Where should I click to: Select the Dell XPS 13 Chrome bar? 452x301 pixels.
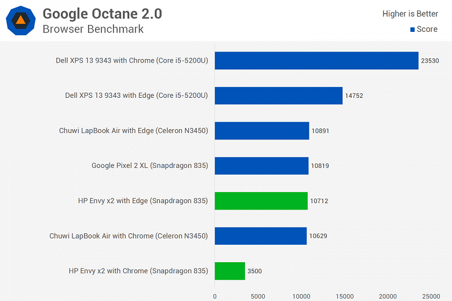tap(316, 60)
